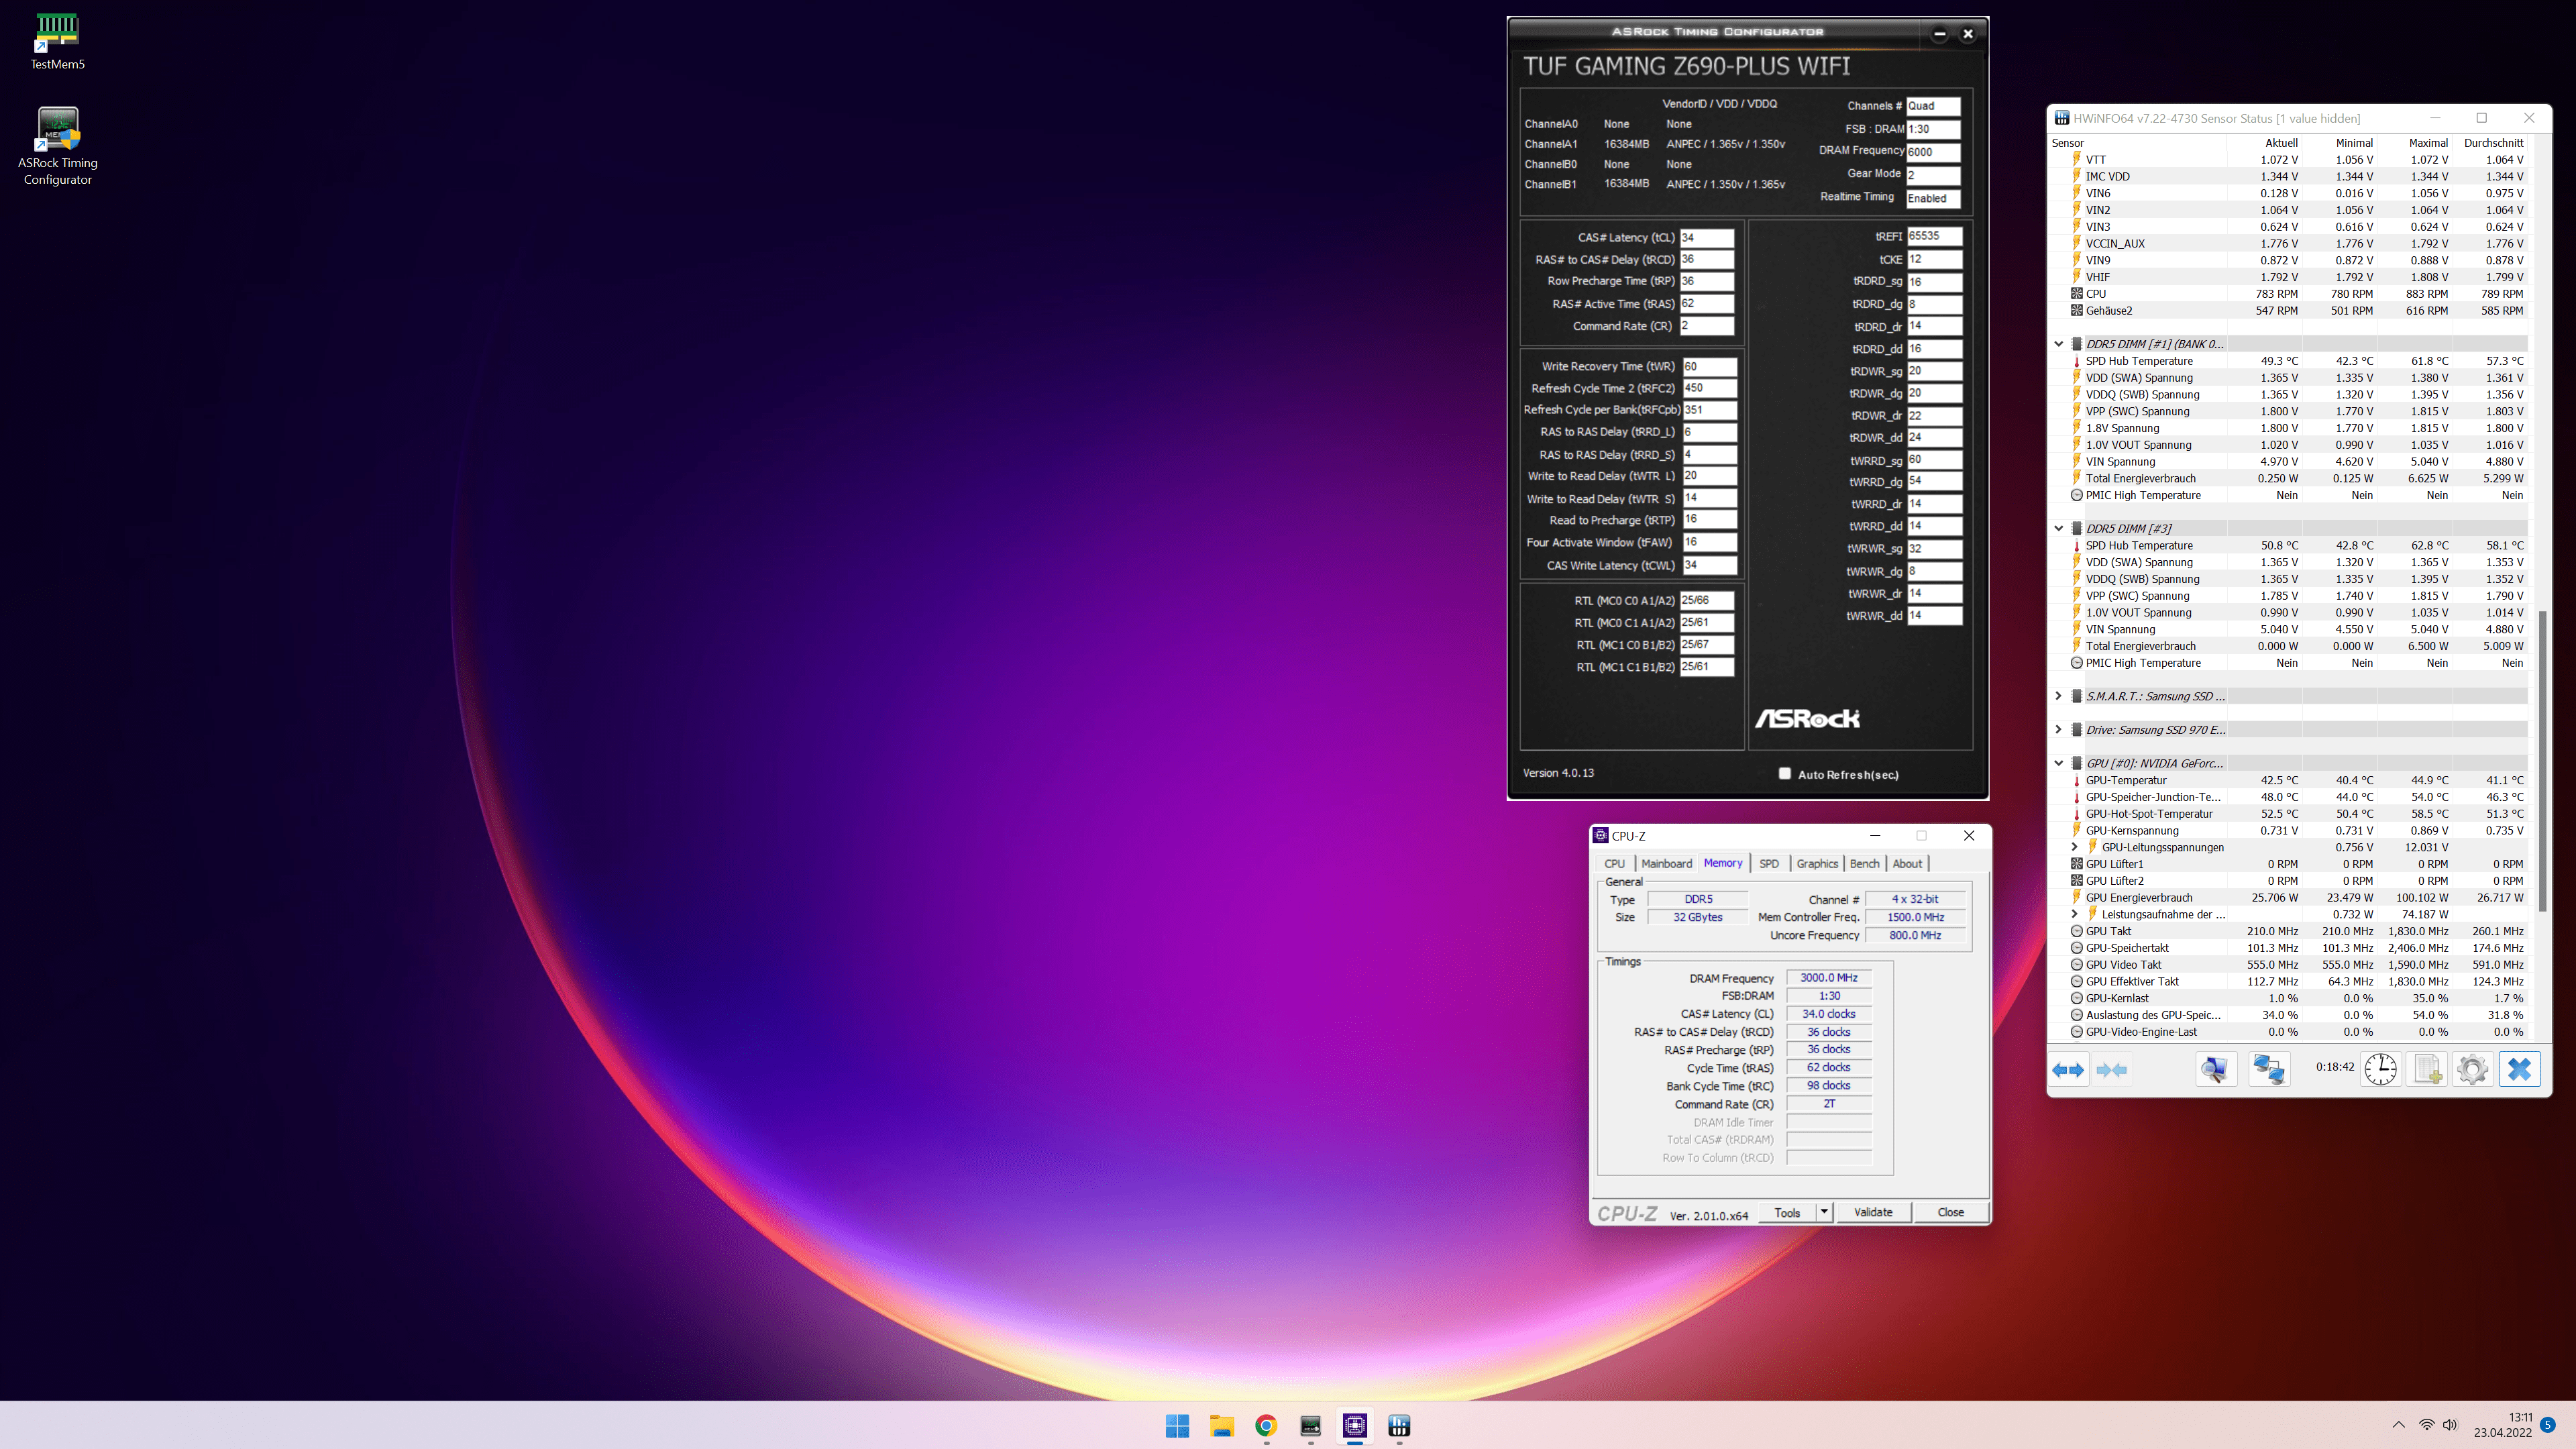This screenshot has width=2576, height=1449.
Task: Click the tREFI value field
Action: tap(1934, 236)
